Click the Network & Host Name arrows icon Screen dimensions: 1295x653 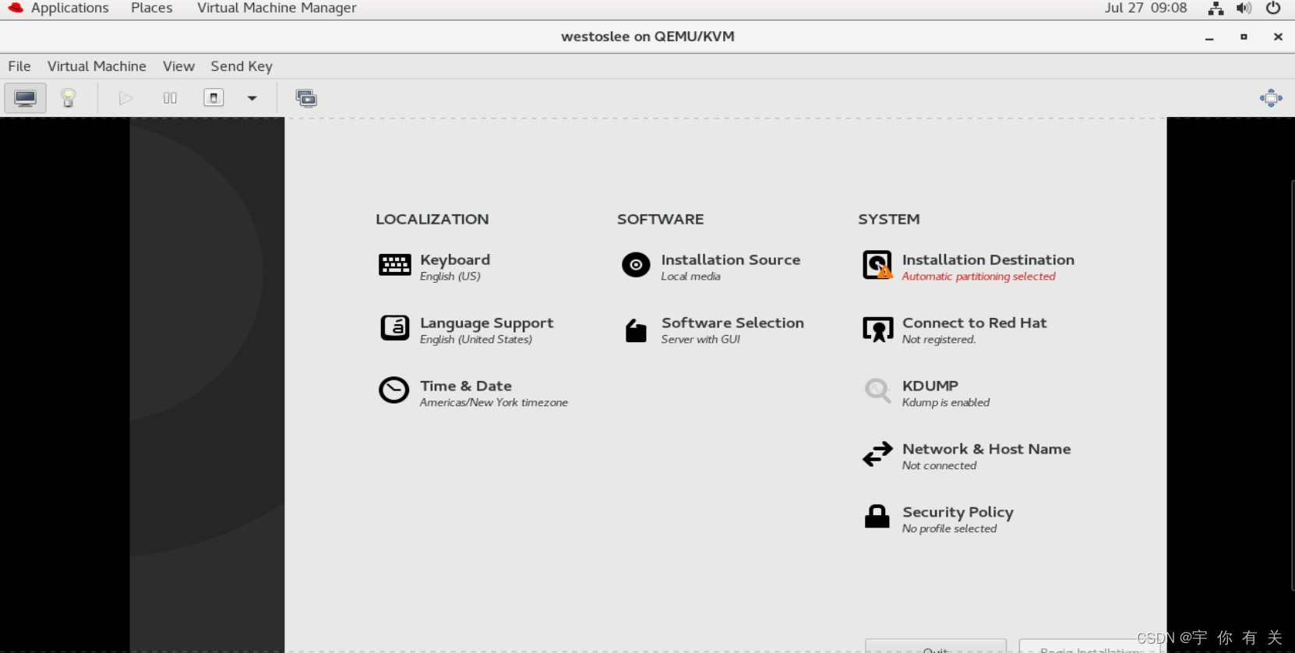coord(878,454)
